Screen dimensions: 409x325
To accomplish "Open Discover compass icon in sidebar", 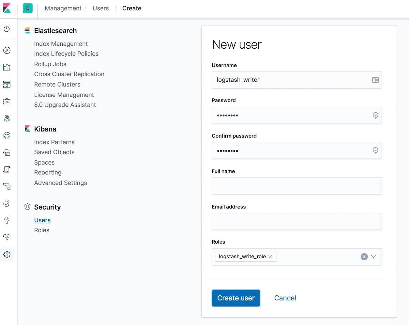I will pos(7,50).
